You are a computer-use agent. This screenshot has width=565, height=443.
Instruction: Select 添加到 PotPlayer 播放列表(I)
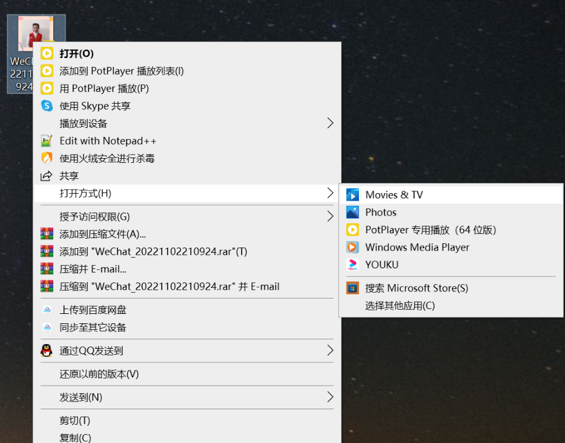coord(187,70)
